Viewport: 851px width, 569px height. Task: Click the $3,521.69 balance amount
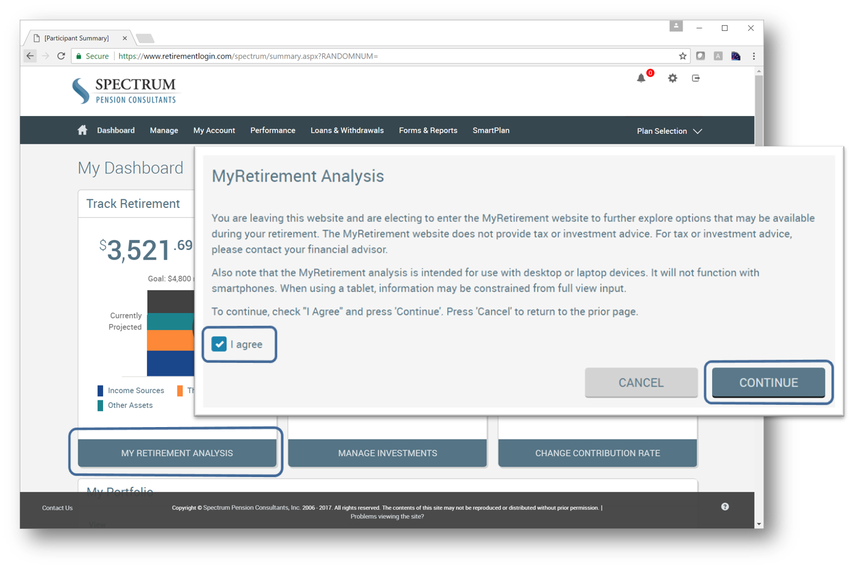(146, 249)
